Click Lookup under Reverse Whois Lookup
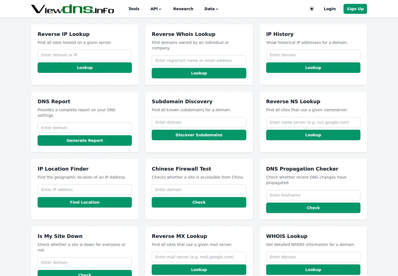 coord(199,73)
